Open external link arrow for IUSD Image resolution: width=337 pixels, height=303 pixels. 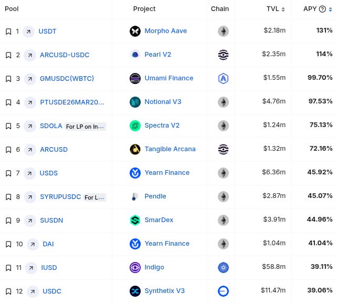pos(31,268)
